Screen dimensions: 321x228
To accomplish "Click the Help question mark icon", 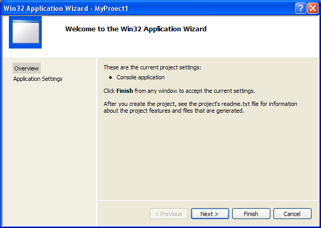I will tap(301, 8).
